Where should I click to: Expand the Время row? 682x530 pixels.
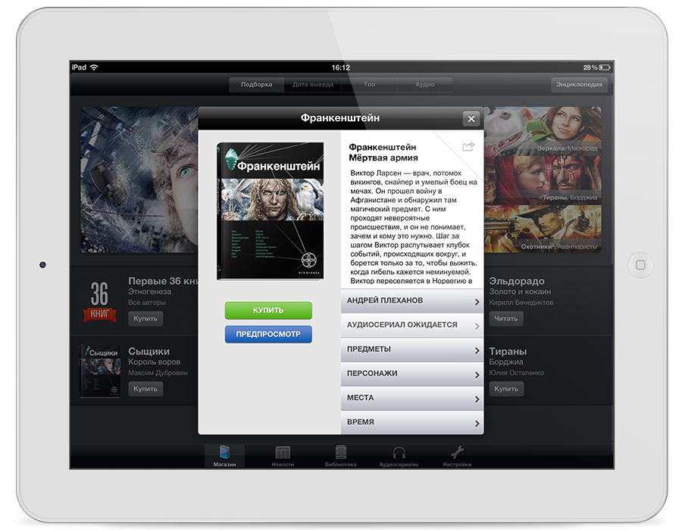[x=411, y=422]
